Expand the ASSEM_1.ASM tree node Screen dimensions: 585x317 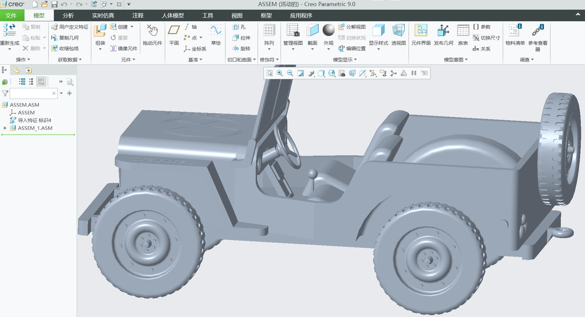[x=5, y=128]
